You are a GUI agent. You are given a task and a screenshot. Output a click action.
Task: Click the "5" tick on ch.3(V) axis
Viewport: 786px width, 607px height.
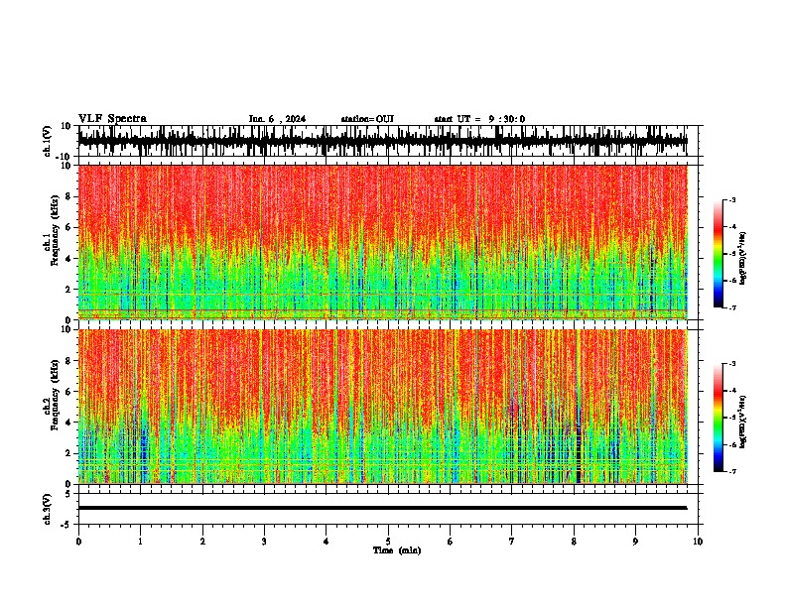point(69,494)
